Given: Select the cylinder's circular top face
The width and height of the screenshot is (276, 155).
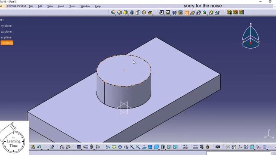Looking at the screenshot, I should coord(124,71).
